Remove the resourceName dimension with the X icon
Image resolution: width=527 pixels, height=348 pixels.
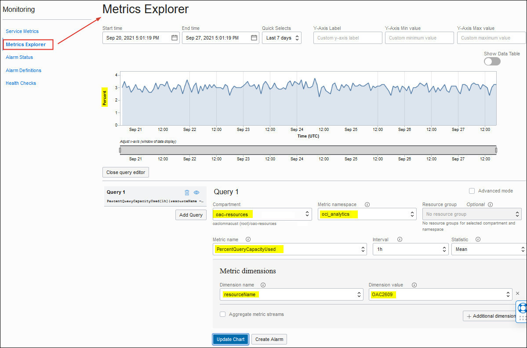[518, 293]
